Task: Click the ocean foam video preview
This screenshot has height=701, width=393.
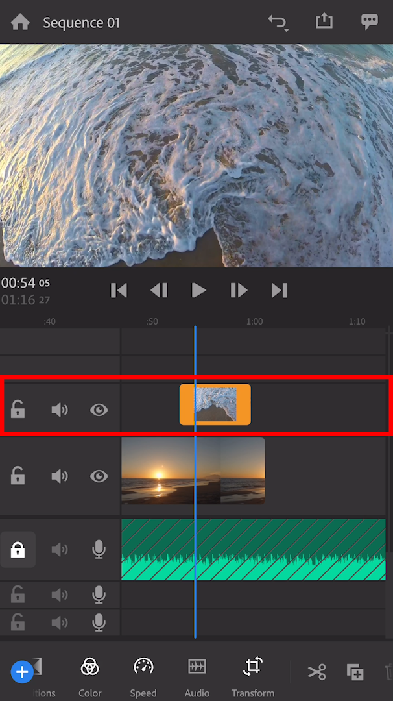Action: pyautogui.click(x=196, y=156)
